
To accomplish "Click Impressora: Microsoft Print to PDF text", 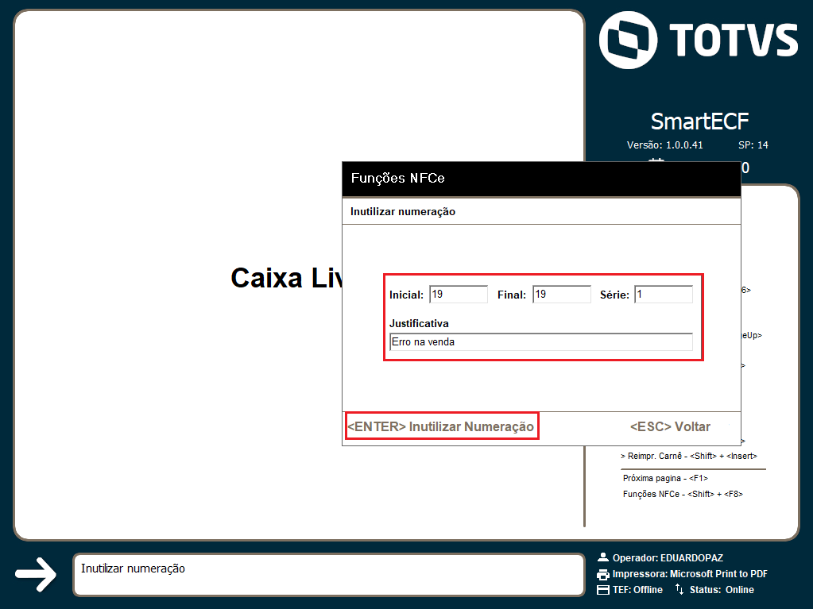I will tap(690, 574).
